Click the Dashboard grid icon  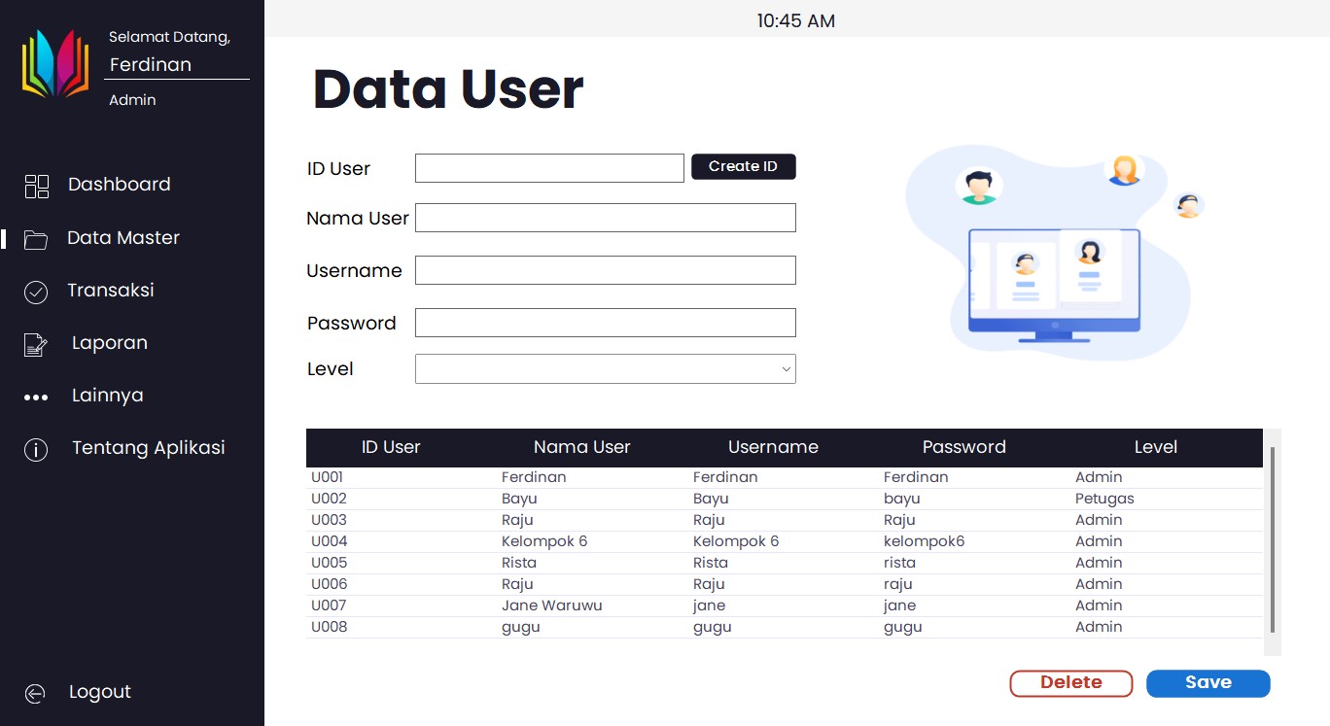click(36, 187)
